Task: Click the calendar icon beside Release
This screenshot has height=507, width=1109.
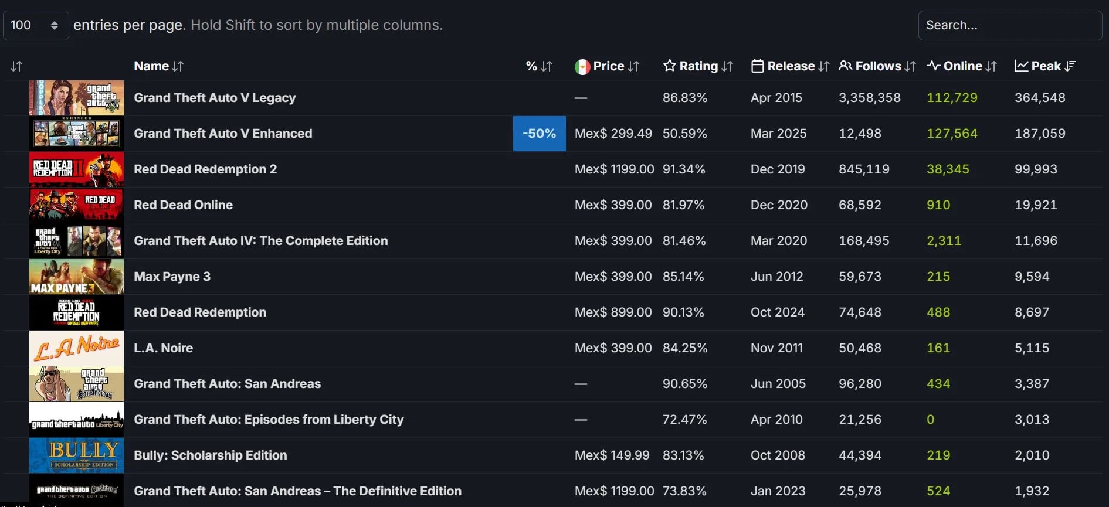Action: (x=757, y=66)
